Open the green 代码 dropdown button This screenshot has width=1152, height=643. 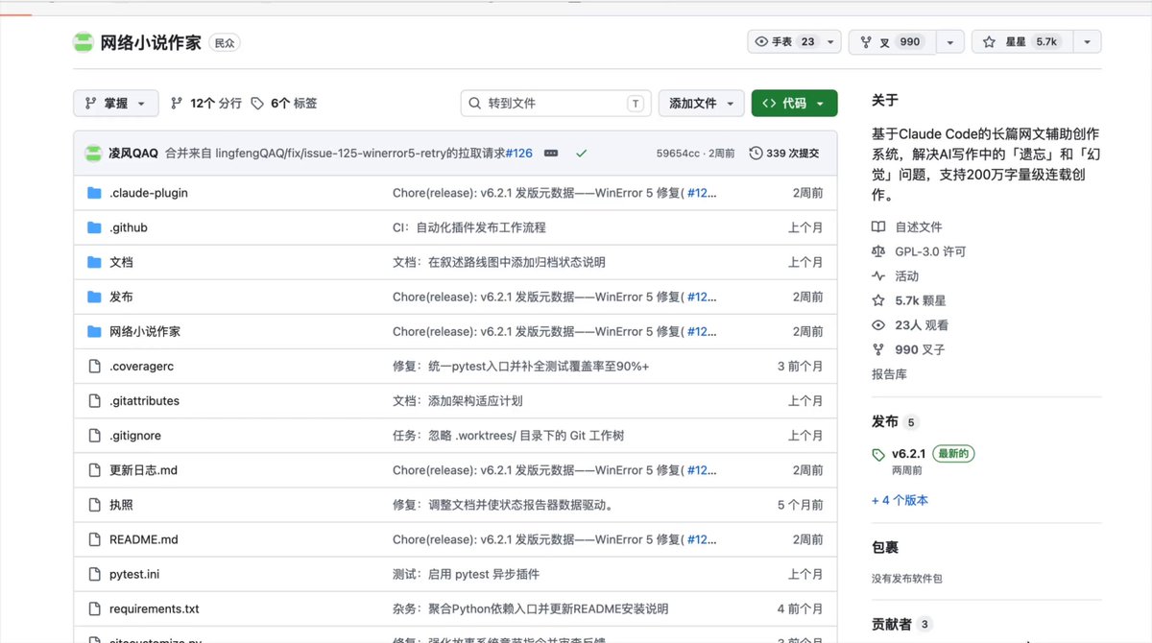pyautogui.click(x=794, y=103)
